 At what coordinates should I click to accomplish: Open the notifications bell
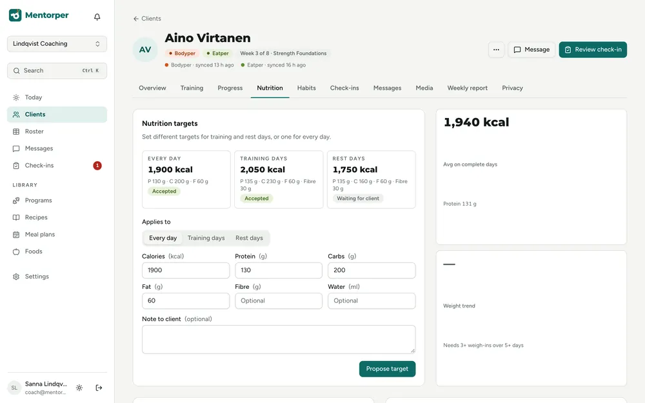click(97, 17)
